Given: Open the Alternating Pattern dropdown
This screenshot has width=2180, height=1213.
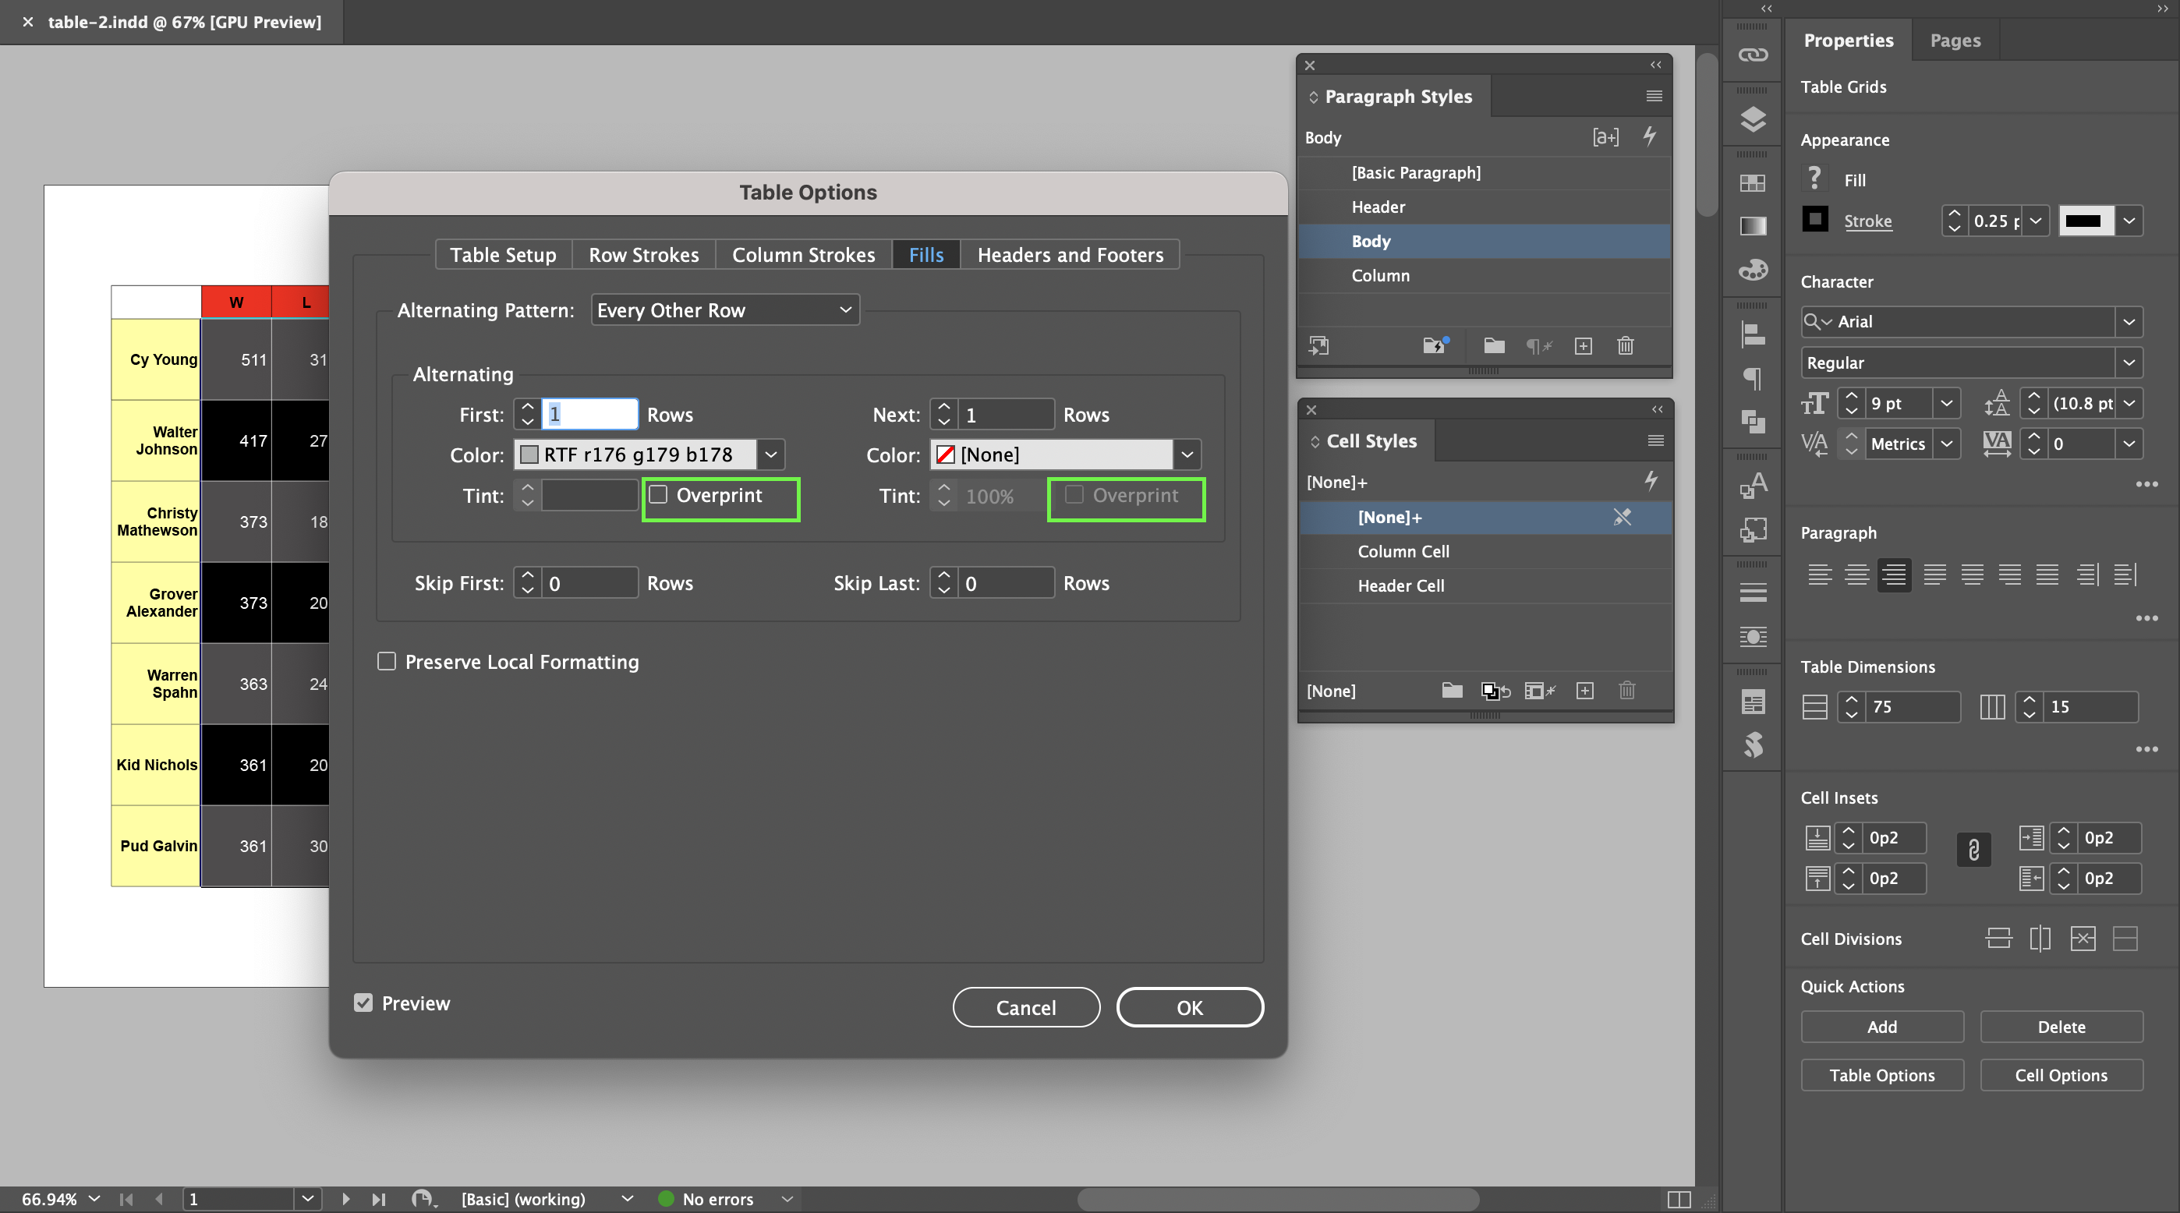Looking at the screenshot, I should pos(724,309).
